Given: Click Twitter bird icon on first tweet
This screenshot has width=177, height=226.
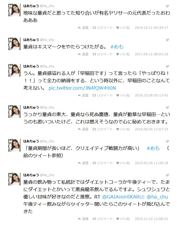Looking at the screenshot, I should click(167, 6).
